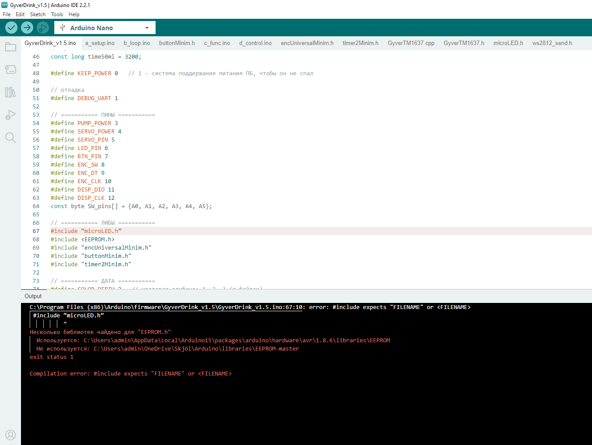Click the error file path link in output
Screen dimensions: 592x445
(x=166, y=307)
